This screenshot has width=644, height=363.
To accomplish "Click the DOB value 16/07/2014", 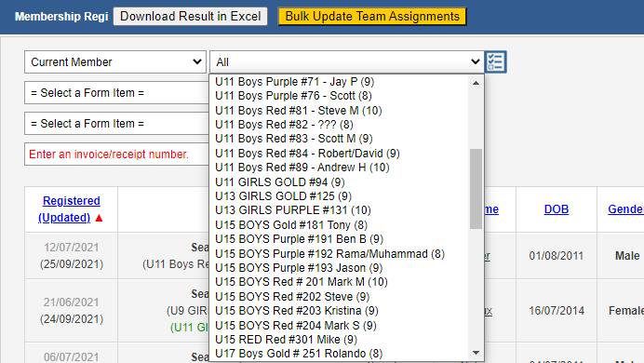I will coord(557,311).
